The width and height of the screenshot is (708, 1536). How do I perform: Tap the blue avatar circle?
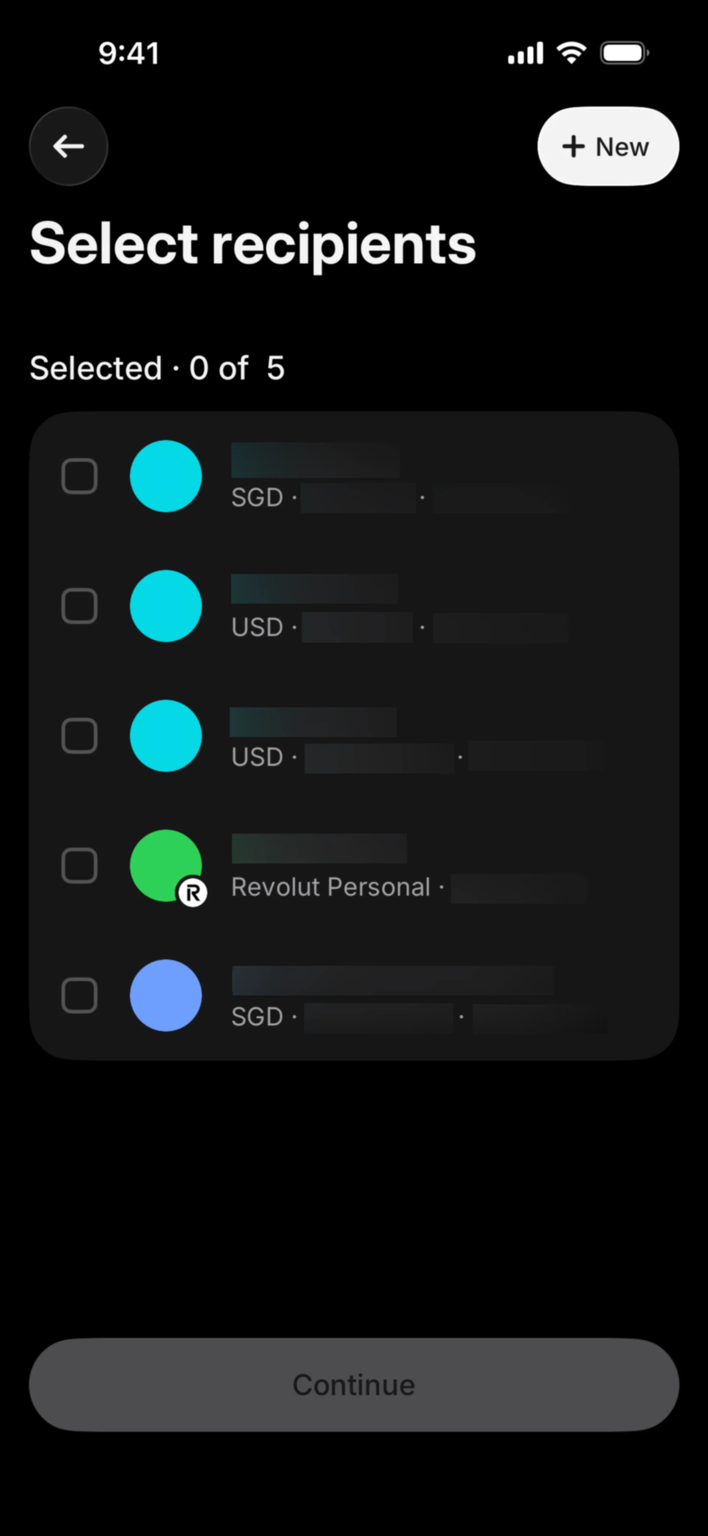click(x=166, y=995)
